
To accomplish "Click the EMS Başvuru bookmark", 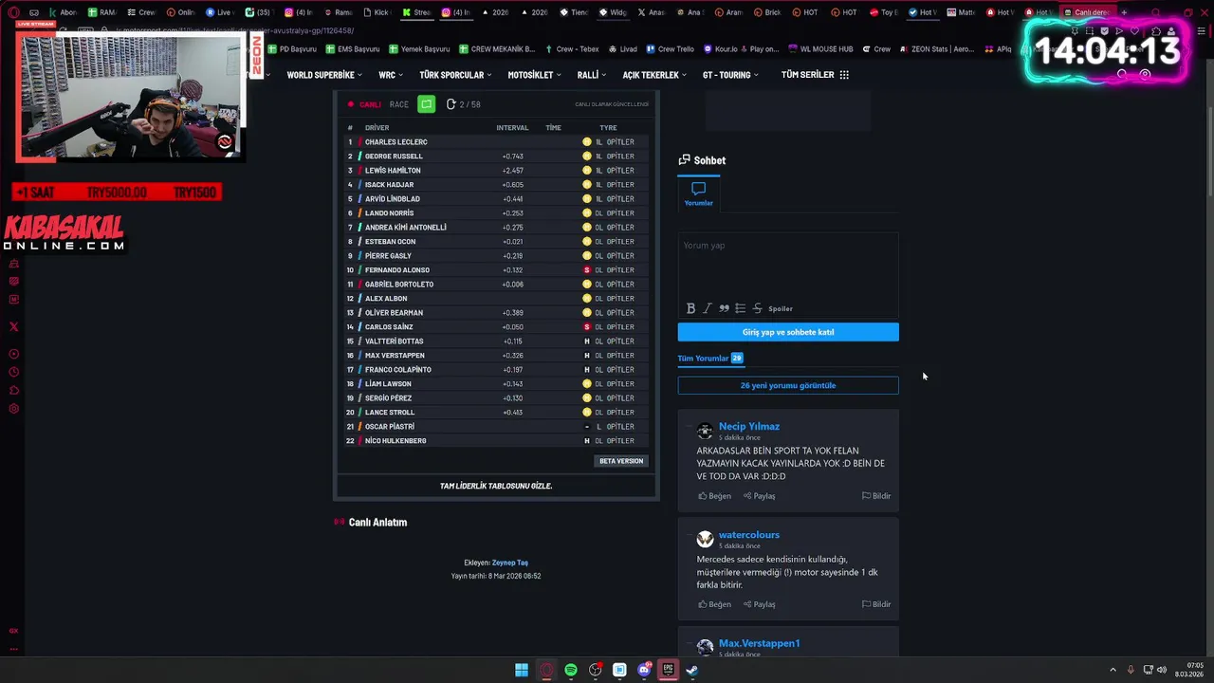I will click(x=352, y=48).
